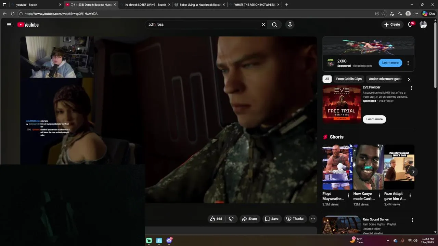Select the From Goblin Clips chip

(349, 79)
